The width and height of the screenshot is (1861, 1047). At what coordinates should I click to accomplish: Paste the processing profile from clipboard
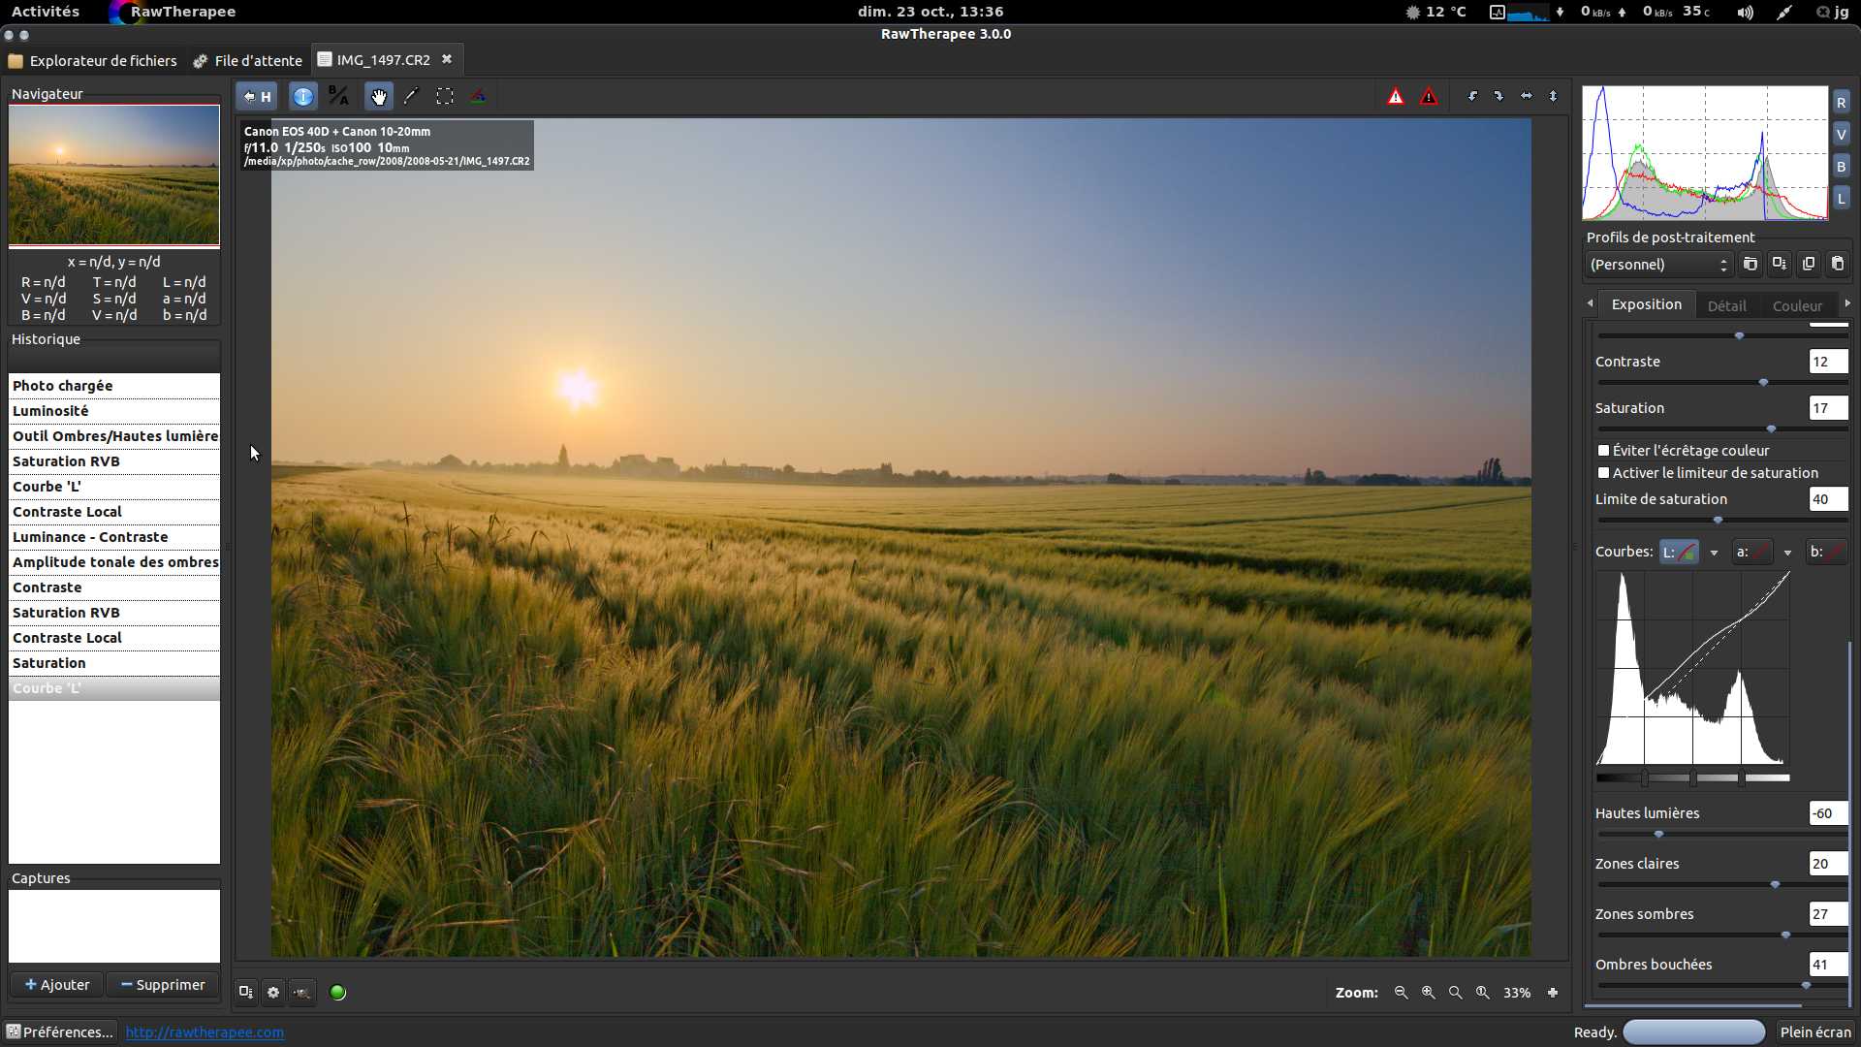tap(1837, 264)
